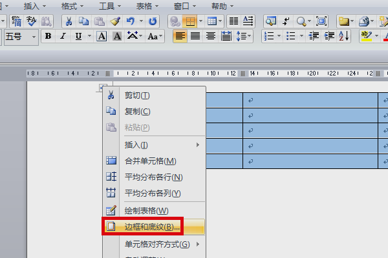Open Insert Table dropdown arrow

pyautogui.click(x=220, y=21)
